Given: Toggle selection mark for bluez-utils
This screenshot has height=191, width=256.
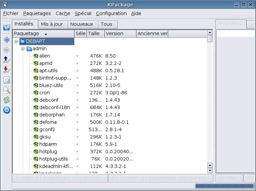Looking at the screenshot, I should click(x=77, y=85).
